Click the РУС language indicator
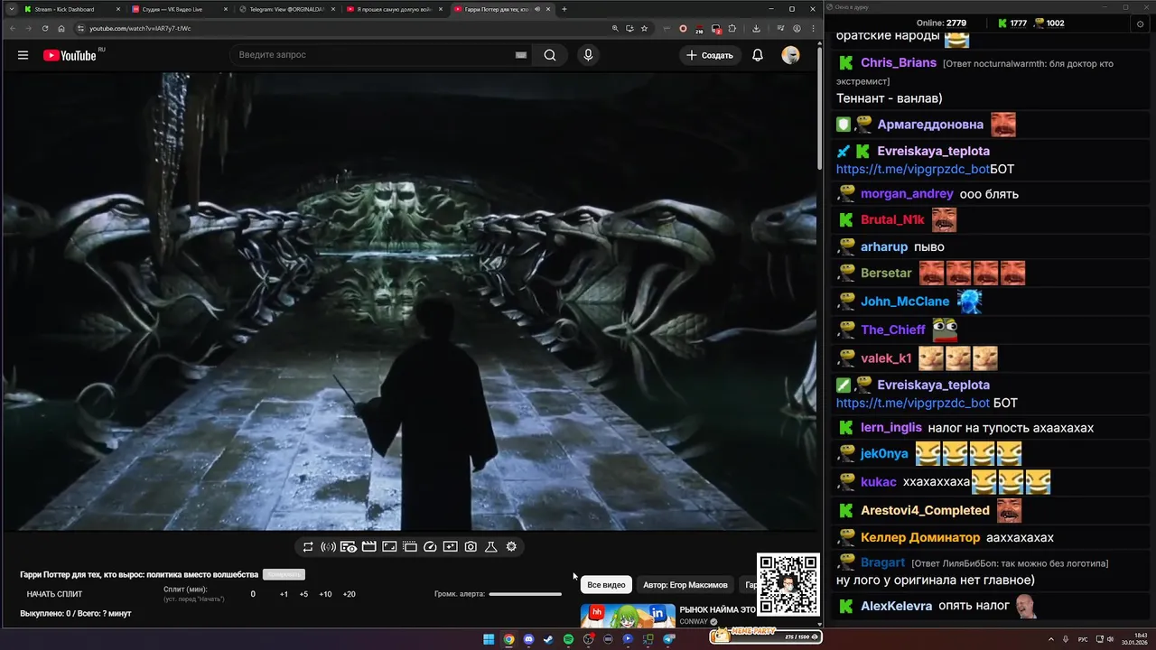 (1083, 639)
